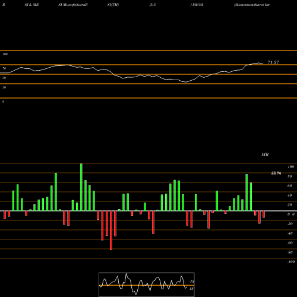Click the -60 label on MR axis
This screenshot has width=297, height=297.
[x=290, y=243]
